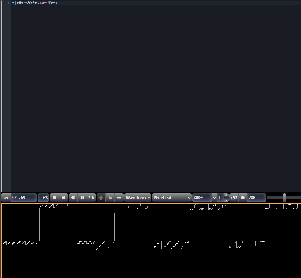The height and width of the screenshot is (278, 301).
Task: Expand the 8000 sample rate dropdown
Action: click(214, 198)
